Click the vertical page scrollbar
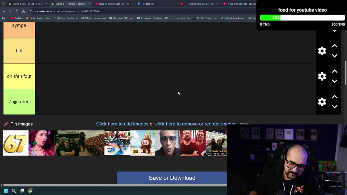 tap(345, 73)
